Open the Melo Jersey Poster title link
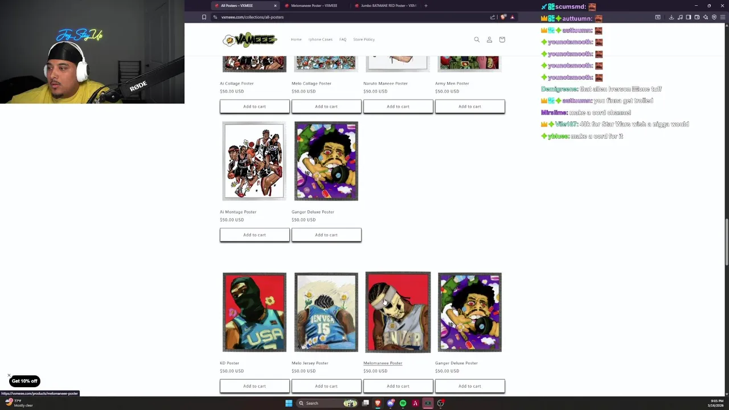Viewport: 729px width, 410px height. pos(310,363)
